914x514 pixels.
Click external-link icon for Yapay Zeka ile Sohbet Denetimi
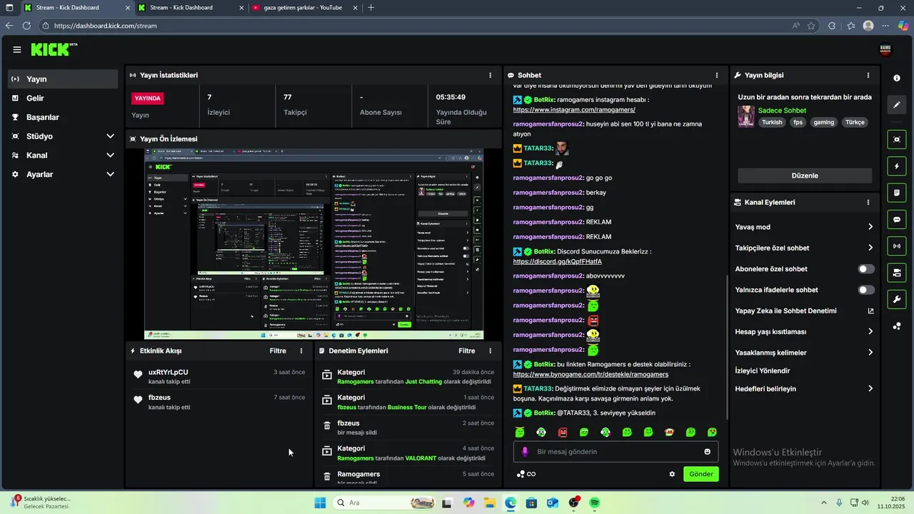(x=870, y=311)
